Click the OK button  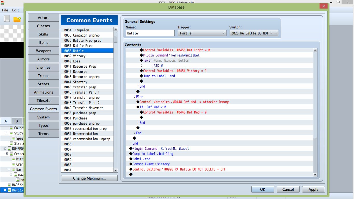click(x=263, y=189)
